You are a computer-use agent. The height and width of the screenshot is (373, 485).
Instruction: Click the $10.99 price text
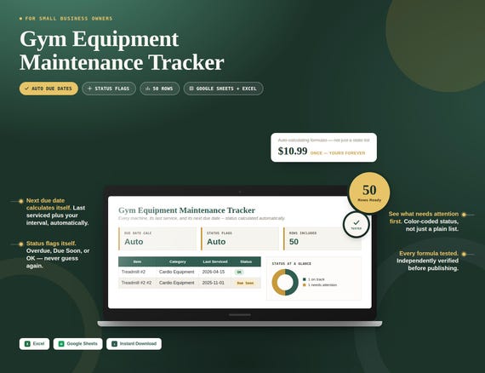coord(293,151)
